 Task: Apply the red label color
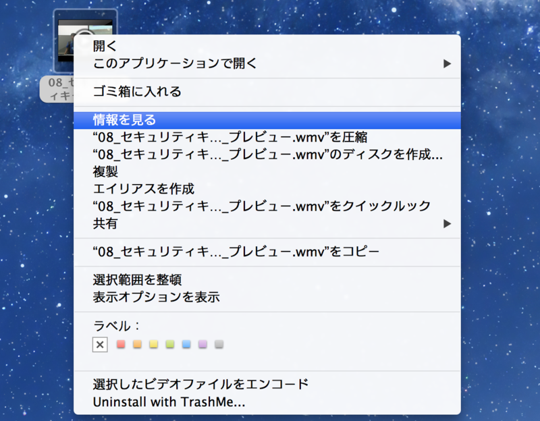click(120, 344)
